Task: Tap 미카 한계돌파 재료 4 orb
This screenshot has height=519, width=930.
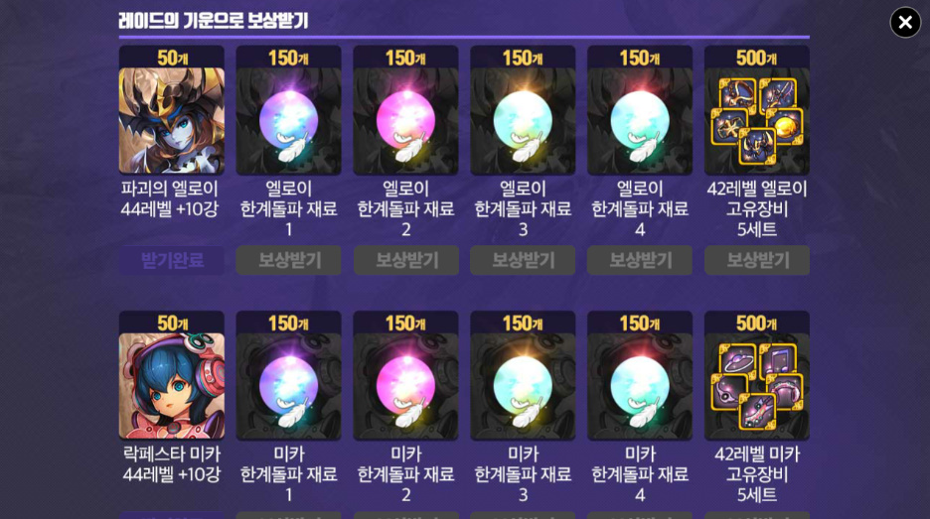Action: tap(640, 386)
